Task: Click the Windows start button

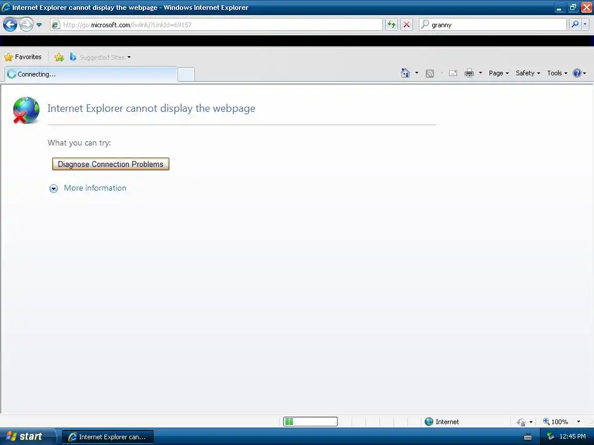Action: pyautogui.click(x=27, y=437)
